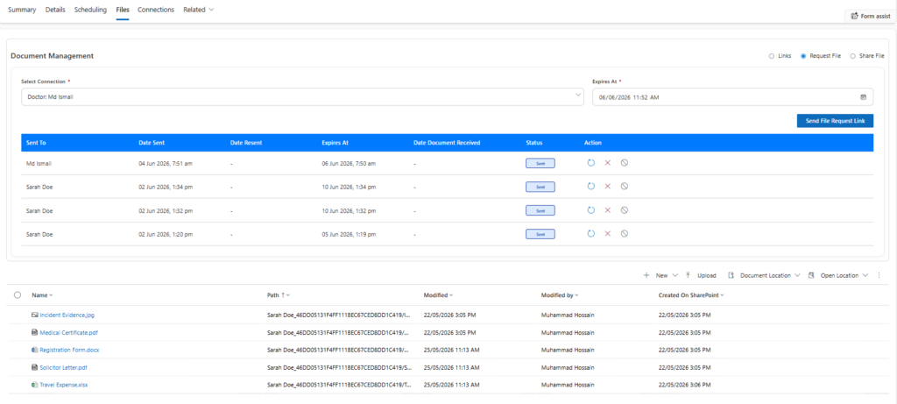
Task: Resend request sent 02 Jun 1:32 pm
Action: 591,210
